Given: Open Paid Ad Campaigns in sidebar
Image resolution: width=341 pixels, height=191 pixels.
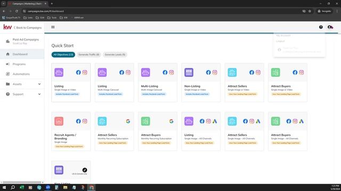Looking at the screenshot, I should coord(22,41).
